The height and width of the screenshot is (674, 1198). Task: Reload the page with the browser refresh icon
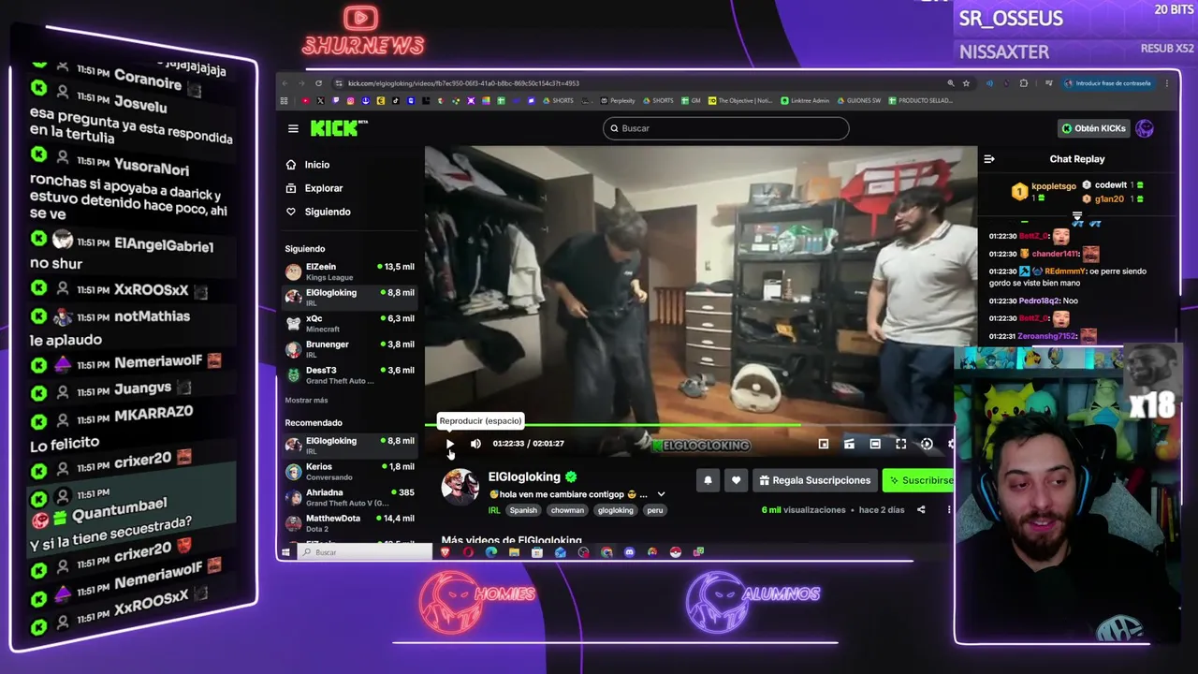click(318, 83)
